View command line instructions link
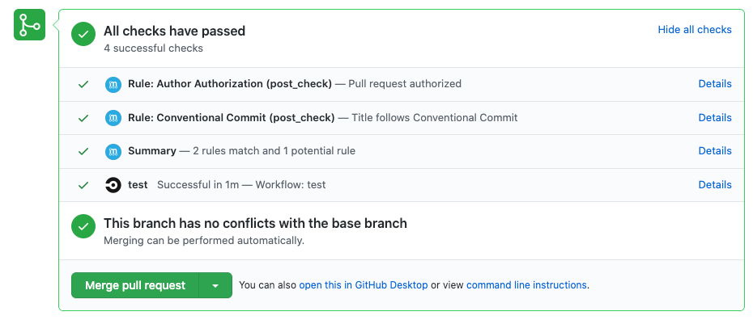The height and width of the screenshot is (320, 753). tap(526, 285)
